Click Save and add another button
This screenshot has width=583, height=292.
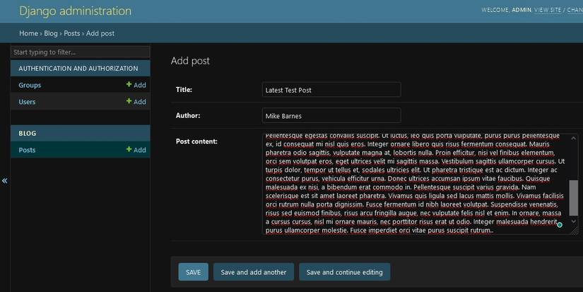(254, 272)
